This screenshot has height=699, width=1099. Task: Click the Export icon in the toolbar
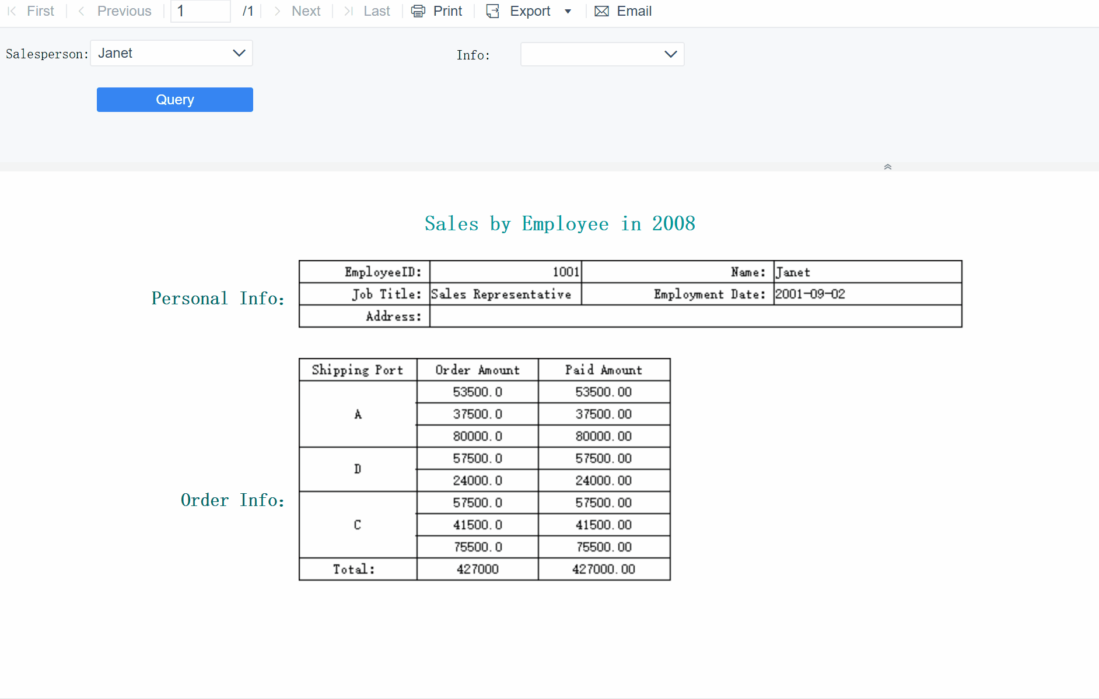493,10
